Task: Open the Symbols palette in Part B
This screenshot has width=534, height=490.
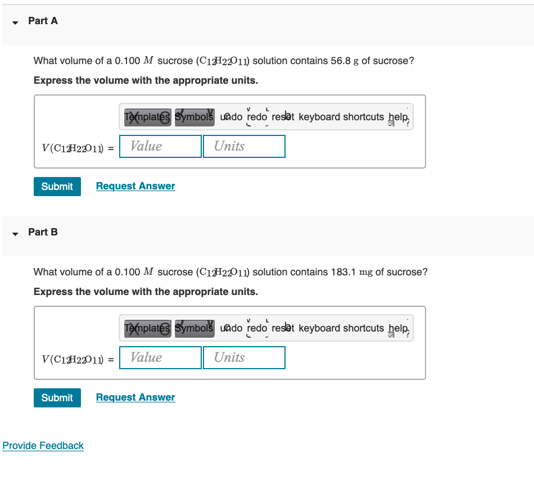Action: click(x=194, y=328)
